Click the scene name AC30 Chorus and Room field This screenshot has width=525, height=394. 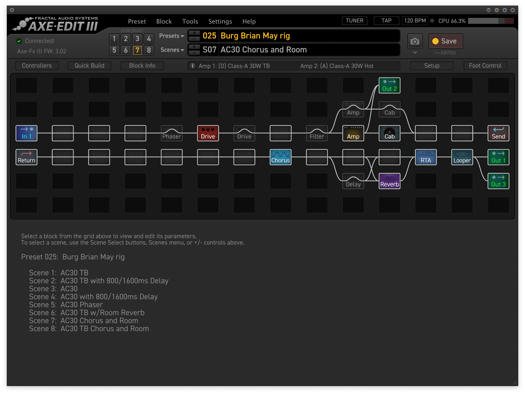309,50
